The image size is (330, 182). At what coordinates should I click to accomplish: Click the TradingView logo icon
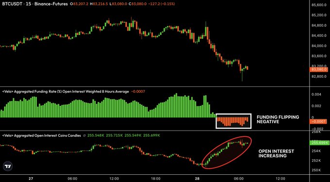[x=8, y=166]
